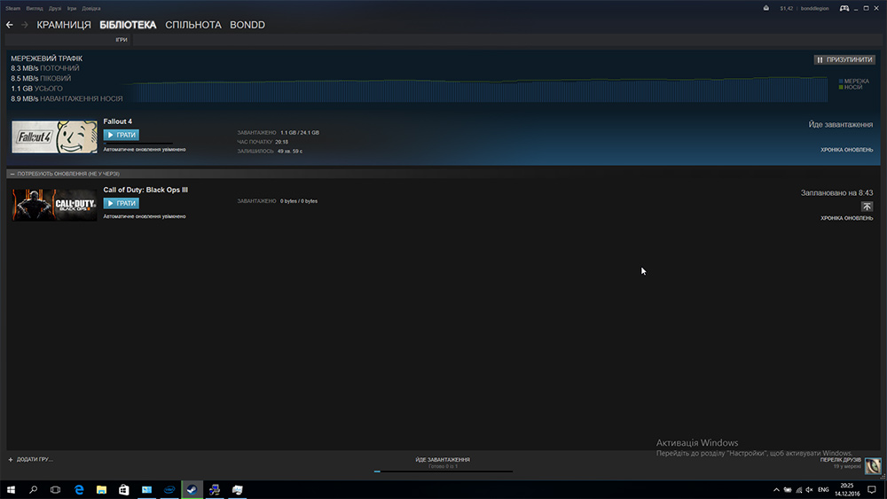
Task: Show hidden system tray icons
Action: click(x=776, y=490)
